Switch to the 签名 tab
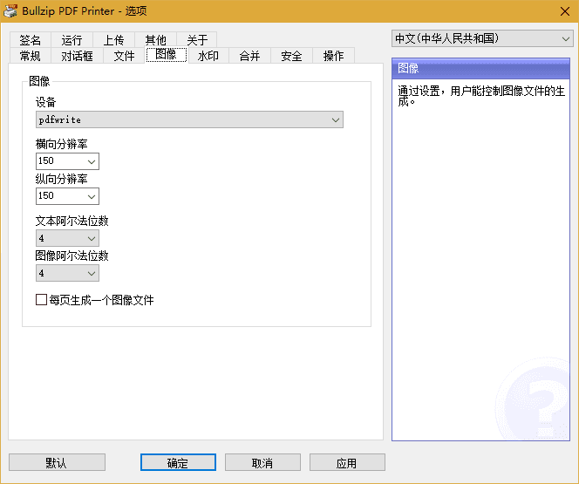 coord(31,40)
